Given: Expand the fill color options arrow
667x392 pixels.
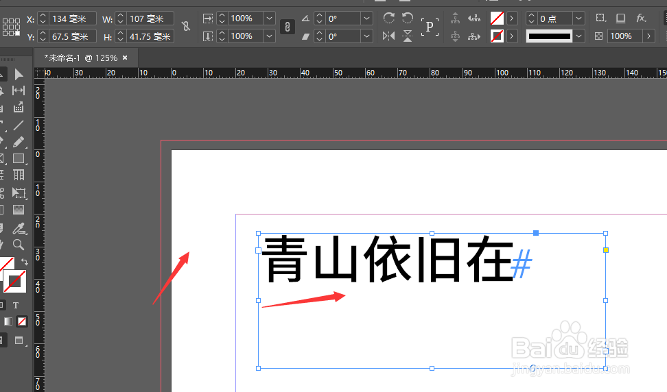Looking at the screenshot, I should 512,19.
